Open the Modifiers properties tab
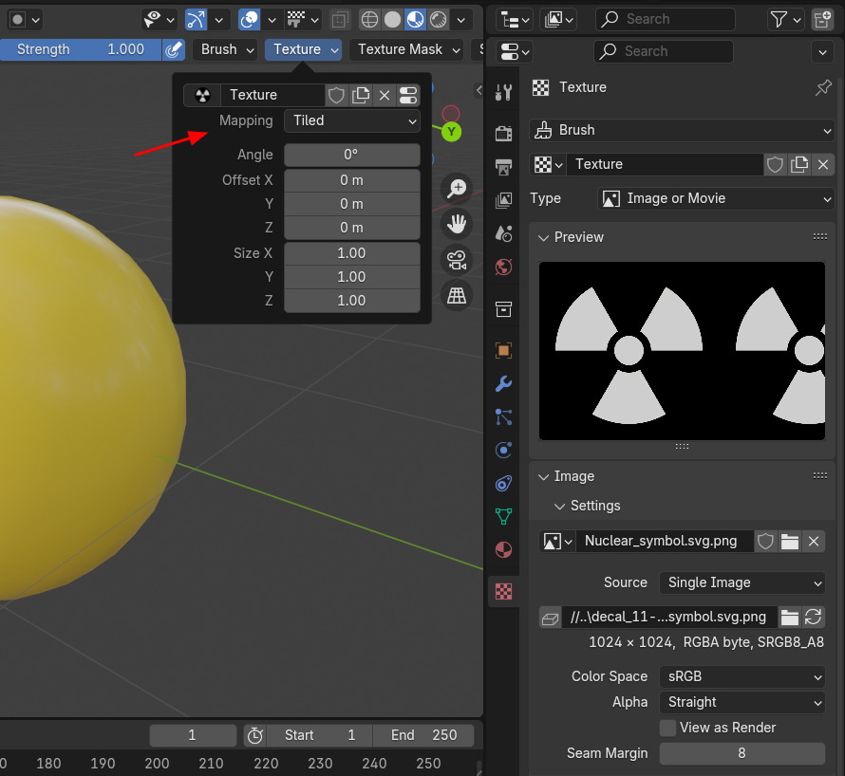Screen dimensions: 845x776 pyautogui.click(x=503, y=384)
